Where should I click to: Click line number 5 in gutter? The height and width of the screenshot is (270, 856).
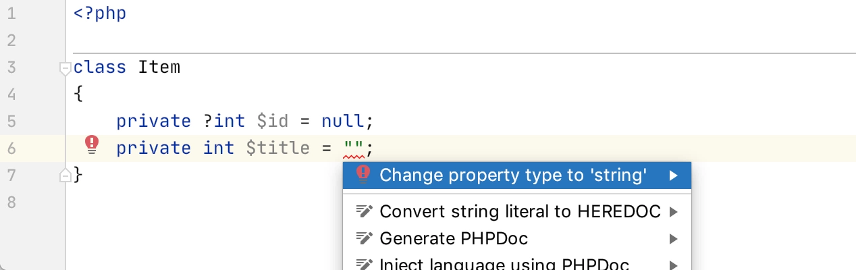point(11,122)
